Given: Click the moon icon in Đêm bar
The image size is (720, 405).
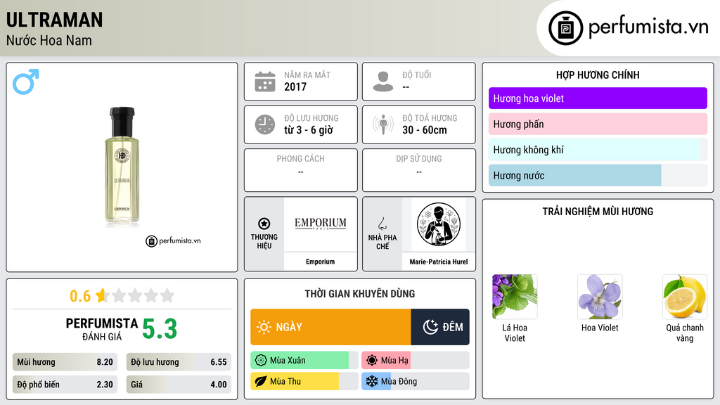Looking at the screenshot, I should point(430,327).
